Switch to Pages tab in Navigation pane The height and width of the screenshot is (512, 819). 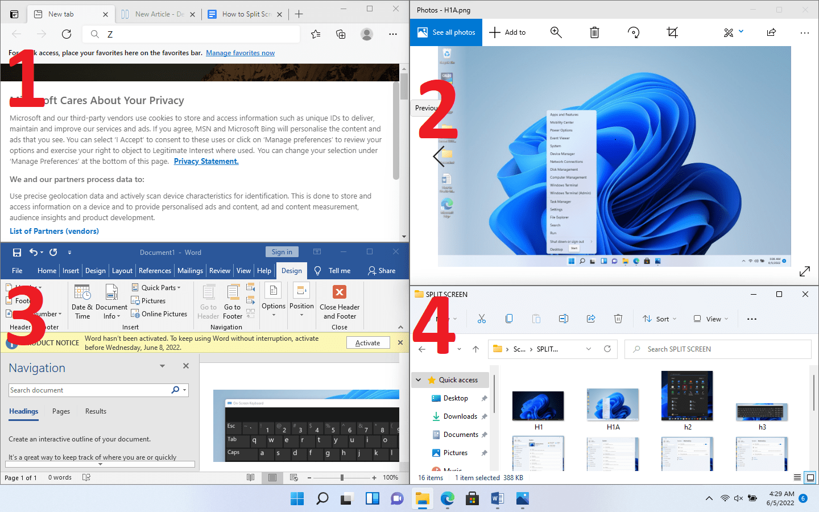point(61,411)
